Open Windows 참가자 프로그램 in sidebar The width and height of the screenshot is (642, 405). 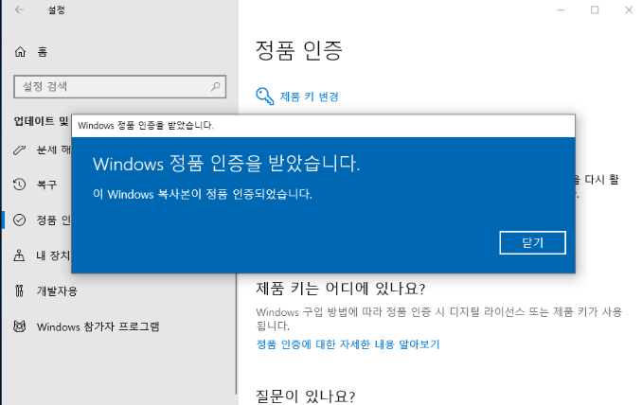click(x=98, y=326)
